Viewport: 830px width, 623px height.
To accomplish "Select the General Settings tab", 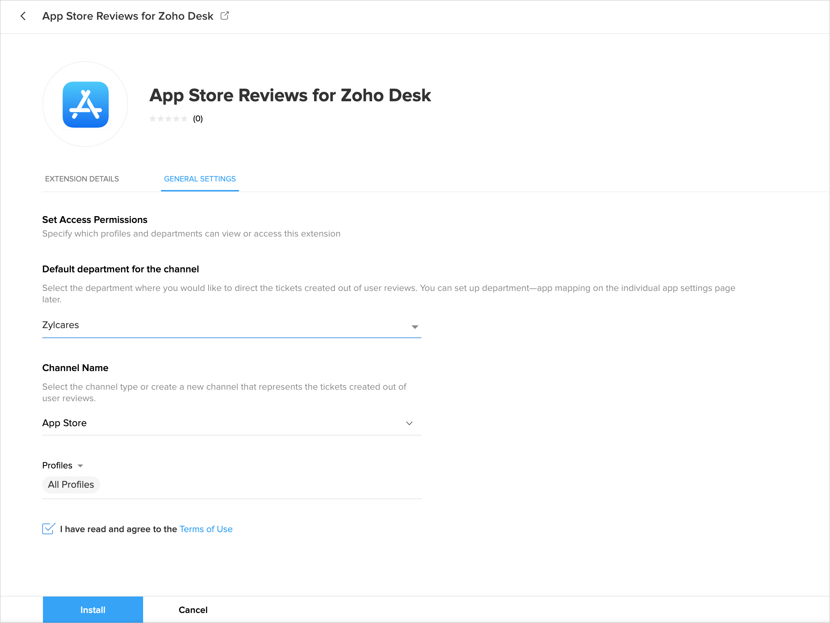I will tap(200, 179).
